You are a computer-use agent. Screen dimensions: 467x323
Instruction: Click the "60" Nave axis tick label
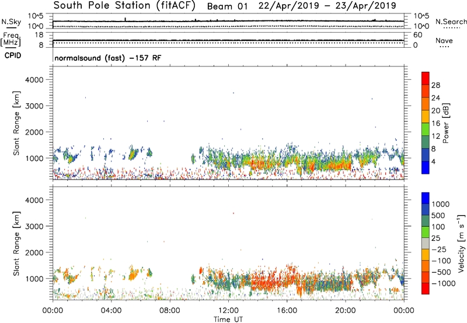click(x=418, y=35)
